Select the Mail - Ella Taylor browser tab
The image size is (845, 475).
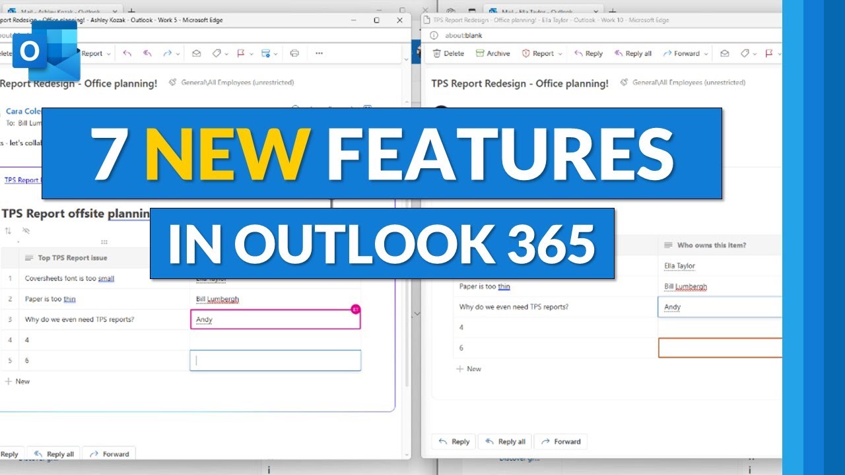[x=523, y=11]
